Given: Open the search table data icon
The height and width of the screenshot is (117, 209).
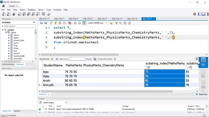Looking at the screenshot, I should click(43, 14).
